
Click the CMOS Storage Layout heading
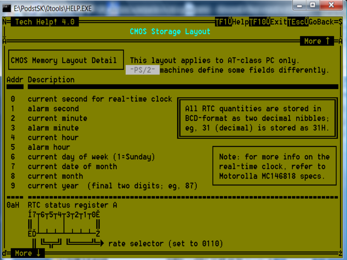pyautogui.click(x=170, y=31)
